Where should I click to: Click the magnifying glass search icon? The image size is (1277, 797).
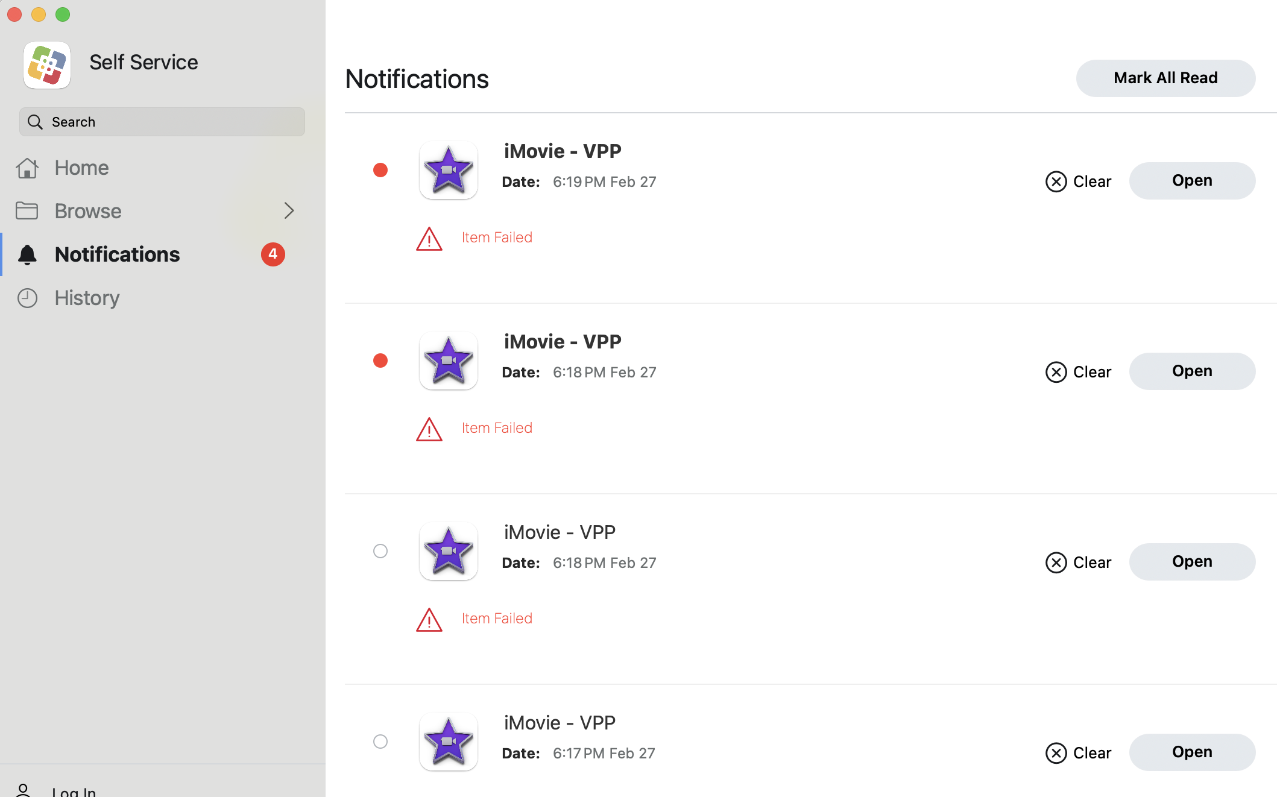[x=36, y=122]
